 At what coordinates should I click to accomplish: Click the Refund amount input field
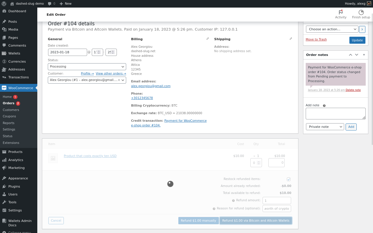point(277,200)
